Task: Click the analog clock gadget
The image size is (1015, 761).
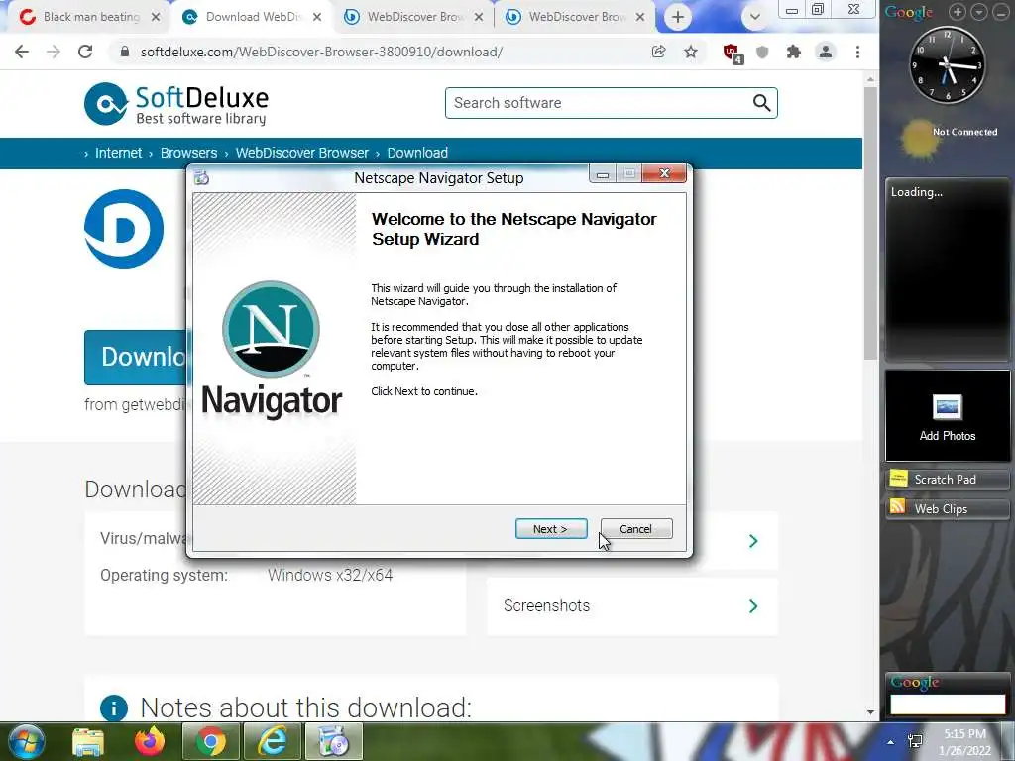Action: [x=947, y=64]
